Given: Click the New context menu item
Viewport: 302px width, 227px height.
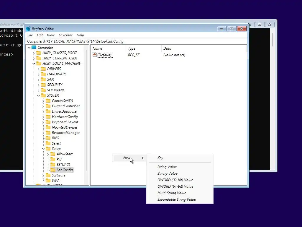Looking at the screenshot, I should (129, 158).
